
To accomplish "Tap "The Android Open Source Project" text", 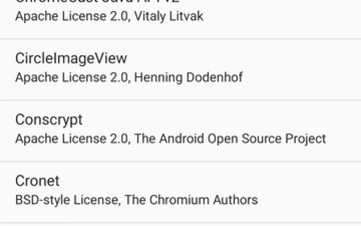I will click(230, 139).
